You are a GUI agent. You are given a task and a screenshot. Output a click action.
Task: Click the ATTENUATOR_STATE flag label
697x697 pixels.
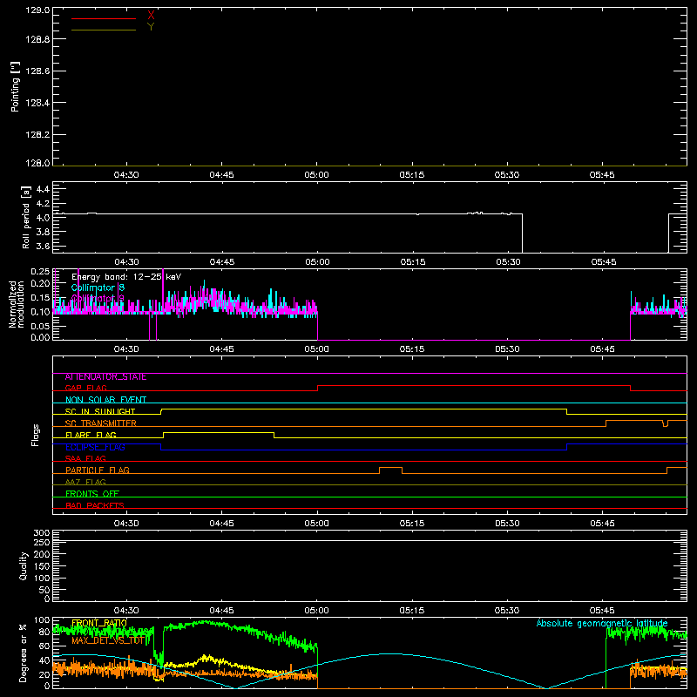[x=105, y=377]
